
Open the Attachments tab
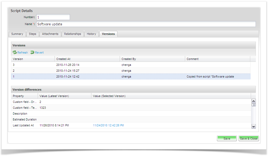50,34
